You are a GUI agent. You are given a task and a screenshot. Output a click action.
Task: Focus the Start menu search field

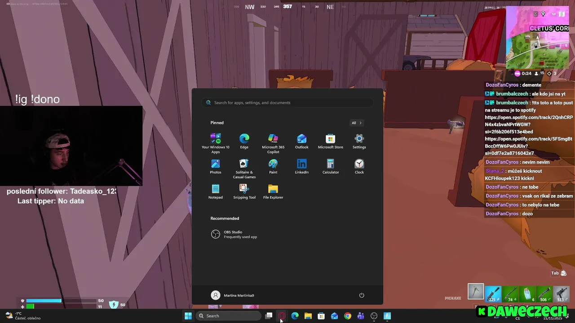287,103
